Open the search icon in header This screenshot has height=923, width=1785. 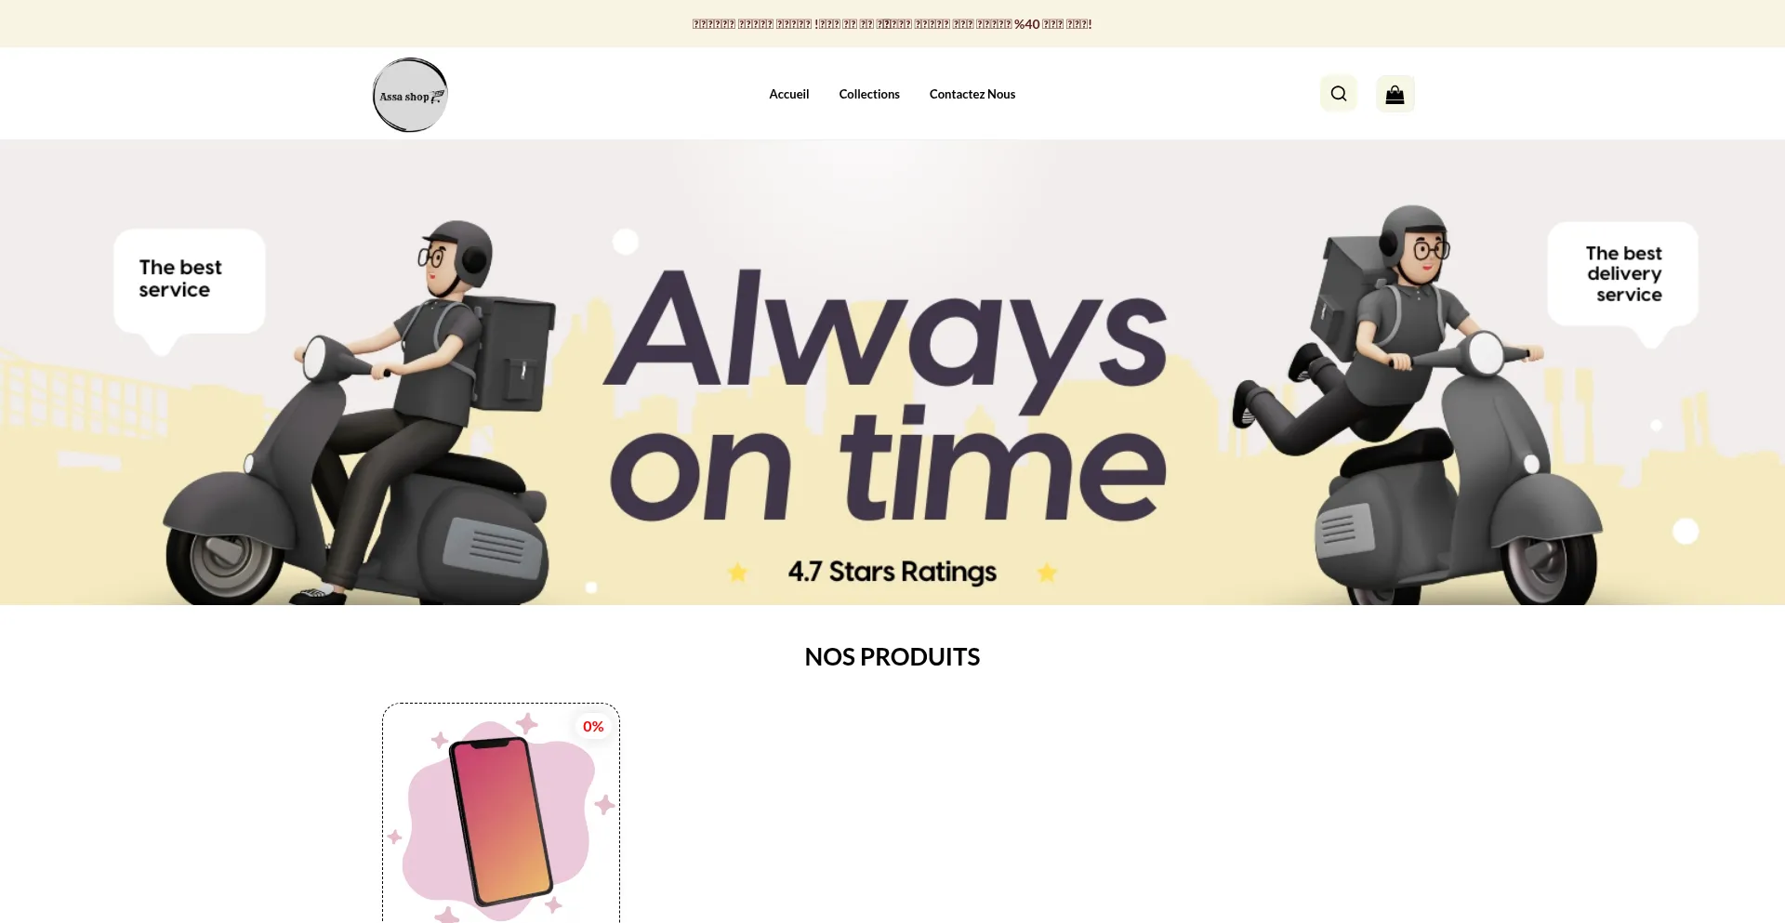pyautogui.click(x=1339, y=94)
